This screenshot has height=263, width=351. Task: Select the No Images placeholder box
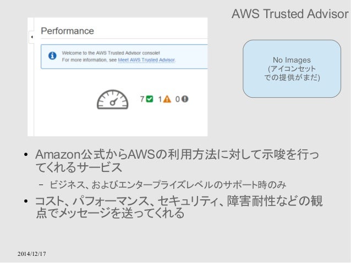[292, 69]
